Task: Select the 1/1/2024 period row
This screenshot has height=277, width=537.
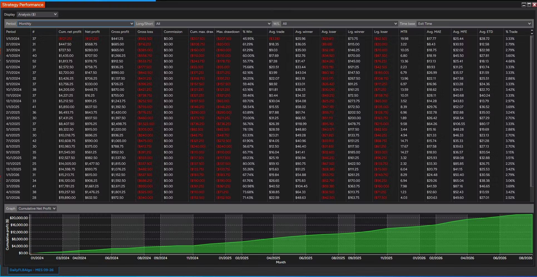Action: coord(267,39)
